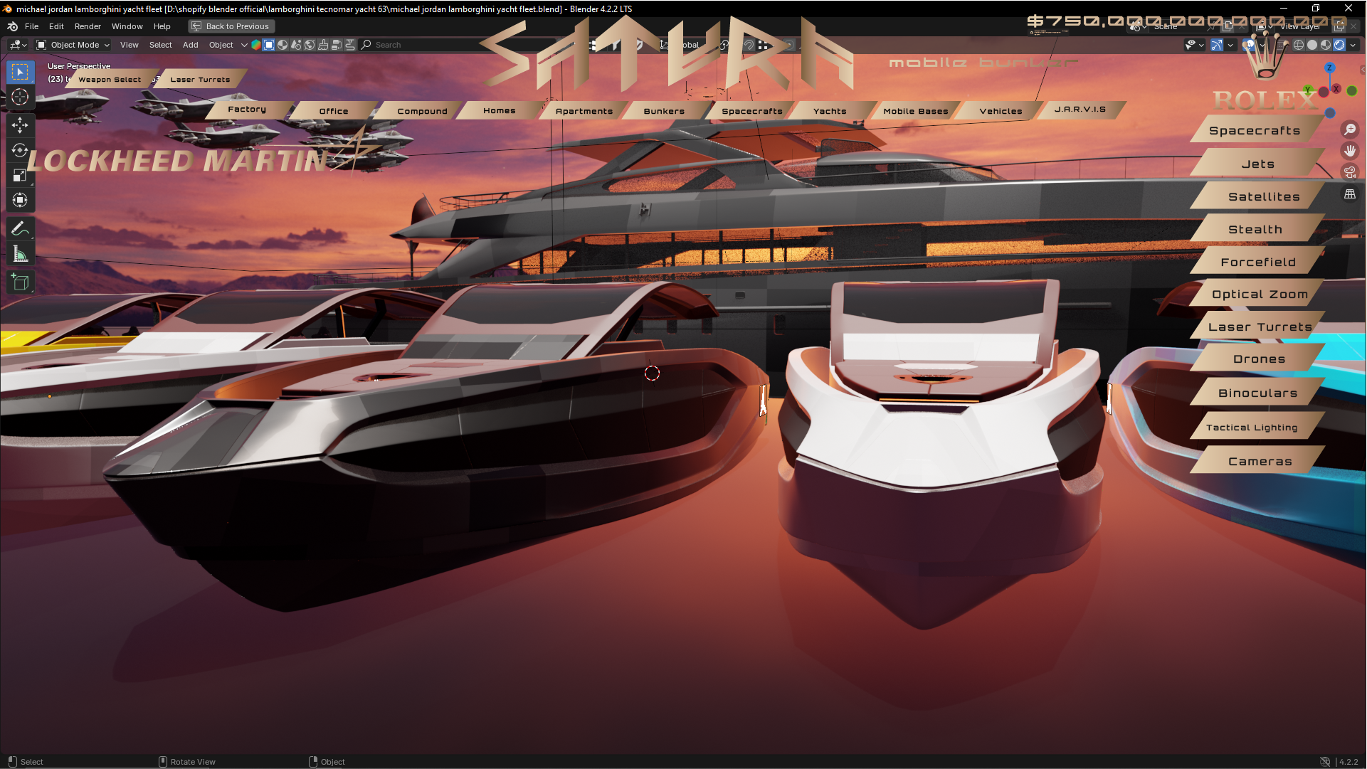Screen dimensions: 1367x769
Task: Enable wireframe viewport shading
Action: point(1299,45)
